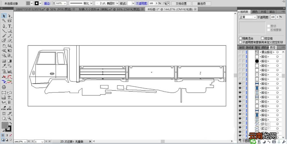Select the Magic Wand tool
Image resolution: width=287 pixels, height=144 pixels.
coord(4,20)
